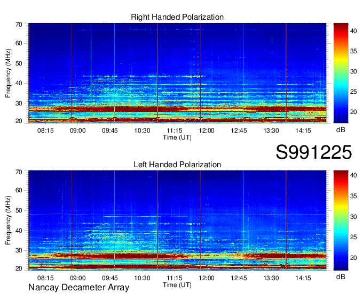Click the 'Time (UT)' label, bottom panel
Screen dimensions: 363x294
point(177,285)
